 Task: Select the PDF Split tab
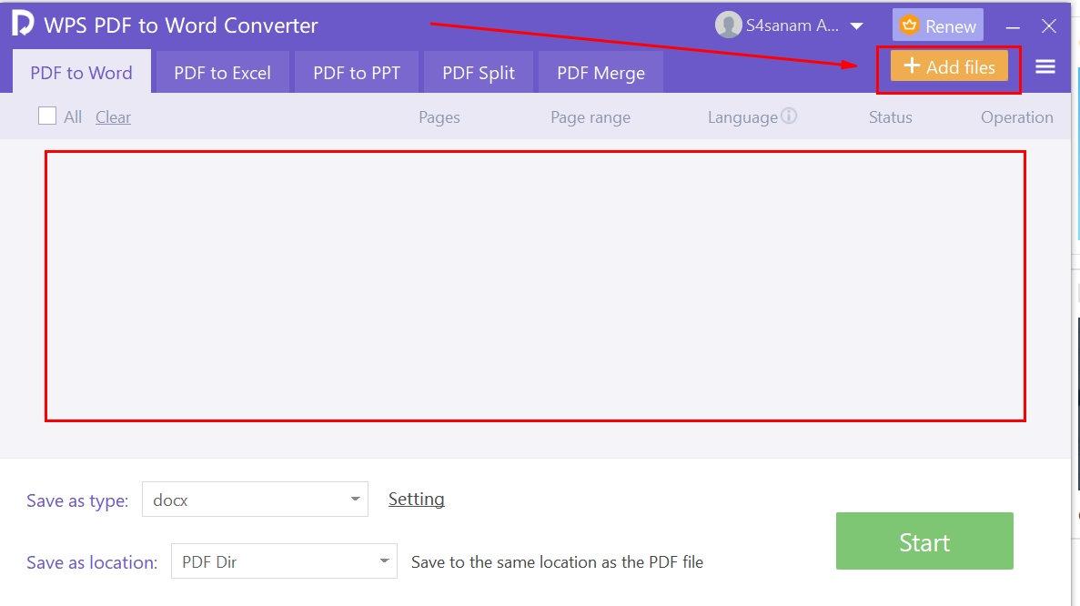tap(478, 72)
